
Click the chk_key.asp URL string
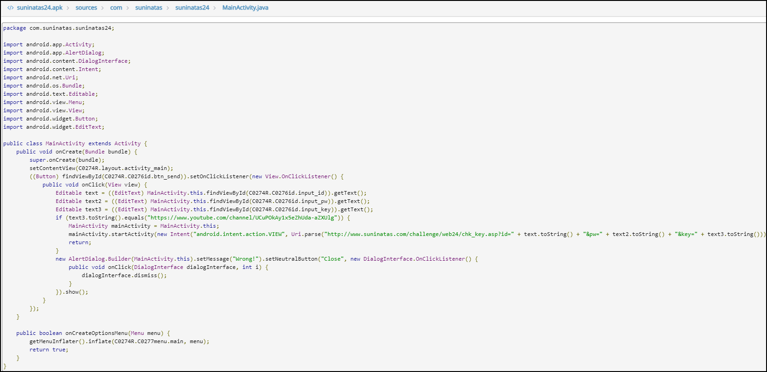click(418, 234)
